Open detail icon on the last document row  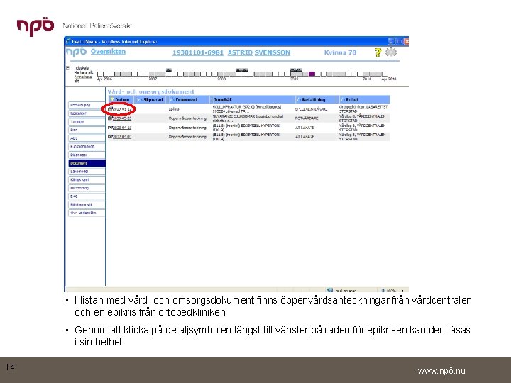point(110,137)
